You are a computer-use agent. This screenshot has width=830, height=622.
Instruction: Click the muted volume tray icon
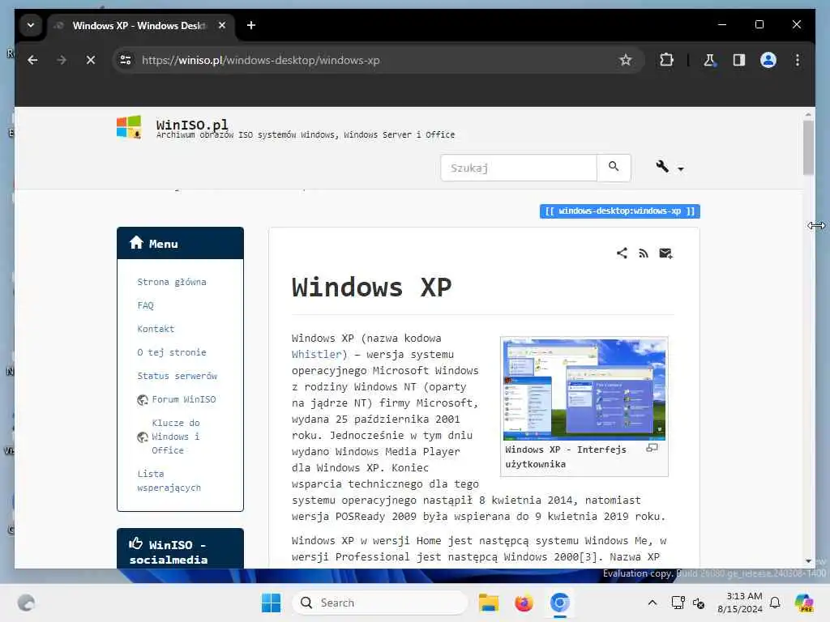(699, 603)
